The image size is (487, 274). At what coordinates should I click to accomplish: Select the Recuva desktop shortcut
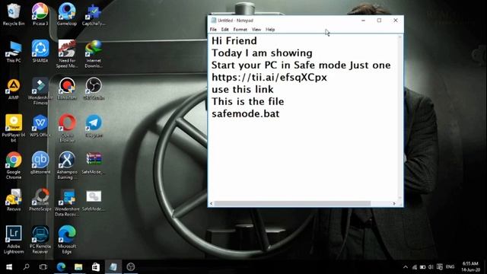pos(14,200)
